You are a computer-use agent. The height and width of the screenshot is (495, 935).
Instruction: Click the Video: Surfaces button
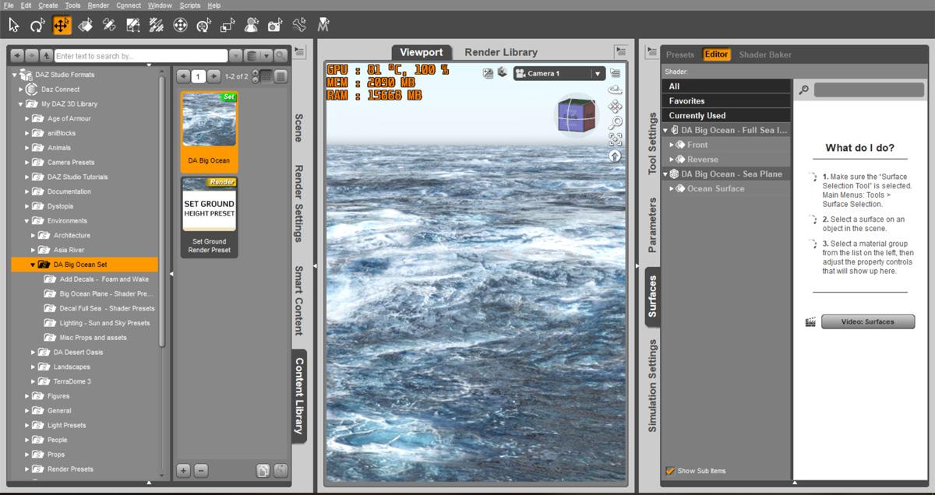tap(868, 321)
